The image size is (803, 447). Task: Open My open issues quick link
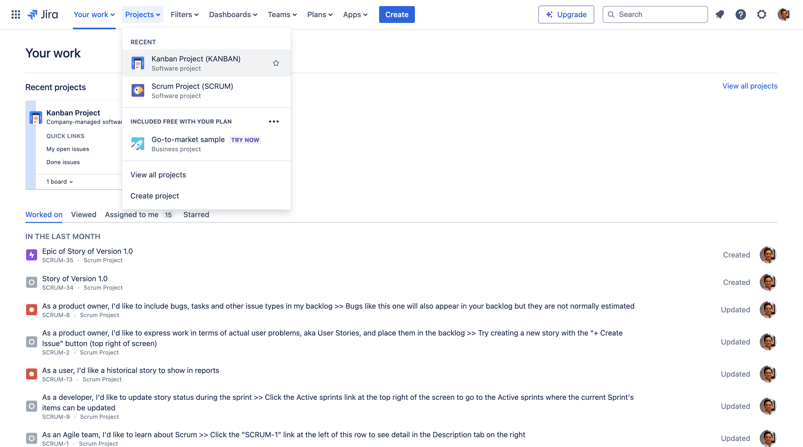point(68,149)
